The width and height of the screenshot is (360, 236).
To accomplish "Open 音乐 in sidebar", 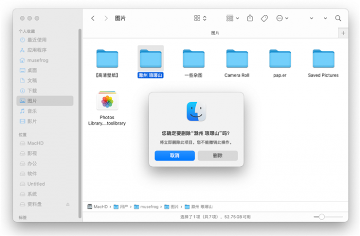I will pos(45,111).
